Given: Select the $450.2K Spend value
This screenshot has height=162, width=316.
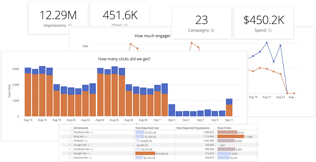Looking at the screenshot, I should point(263,20).
